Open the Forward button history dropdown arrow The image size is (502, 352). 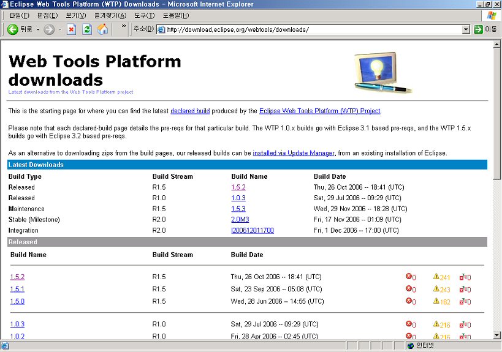point(60,30)
